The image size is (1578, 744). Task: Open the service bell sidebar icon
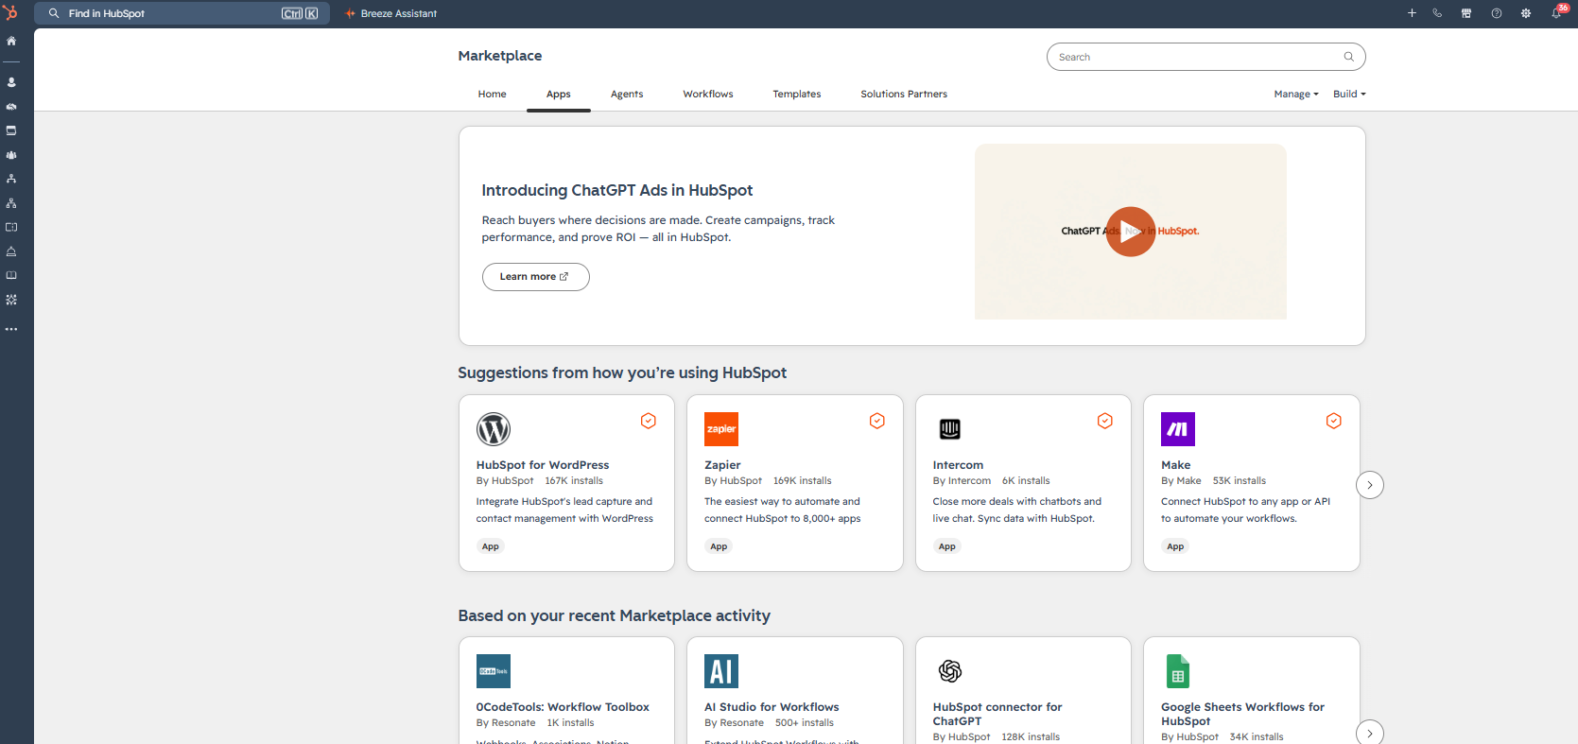click(x=11, y=251)
